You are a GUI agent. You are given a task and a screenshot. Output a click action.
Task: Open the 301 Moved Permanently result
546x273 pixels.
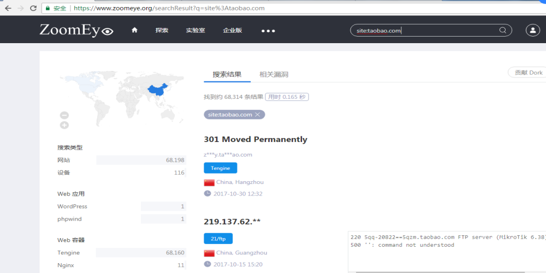tap(256, 139)
